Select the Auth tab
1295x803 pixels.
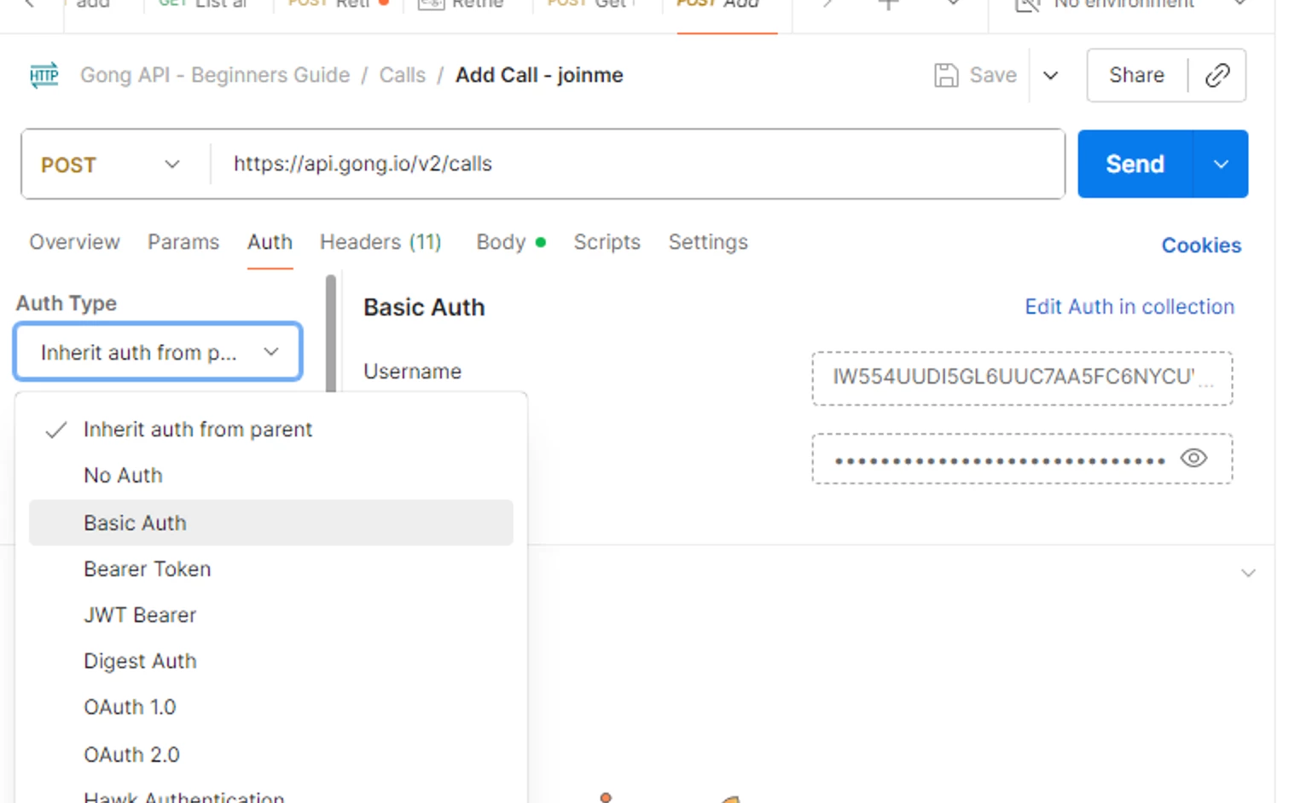270,242
